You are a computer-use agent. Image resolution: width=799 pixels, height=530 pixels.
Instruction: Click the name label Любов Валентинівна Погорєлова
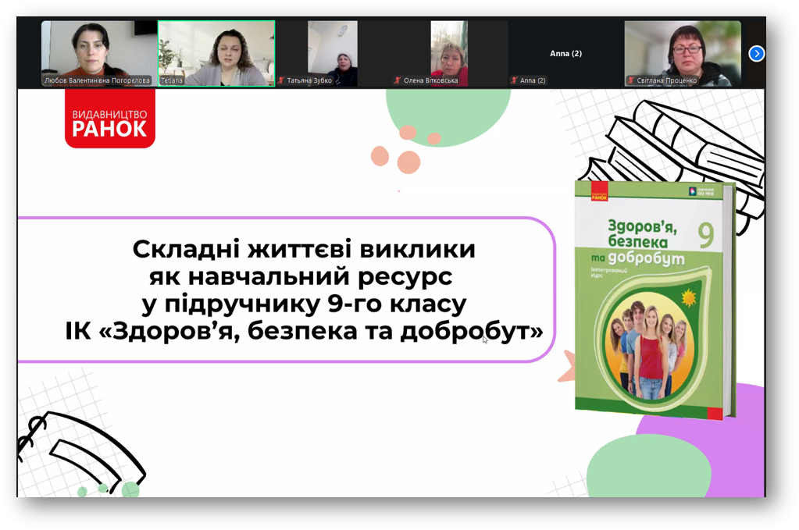(97, 80)
